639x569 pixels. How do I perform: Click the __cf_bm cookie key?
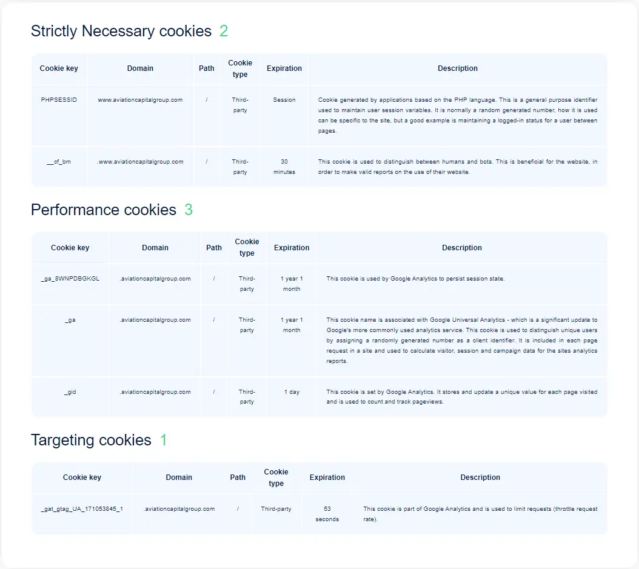pyautogui.click(x=59, y=162)
